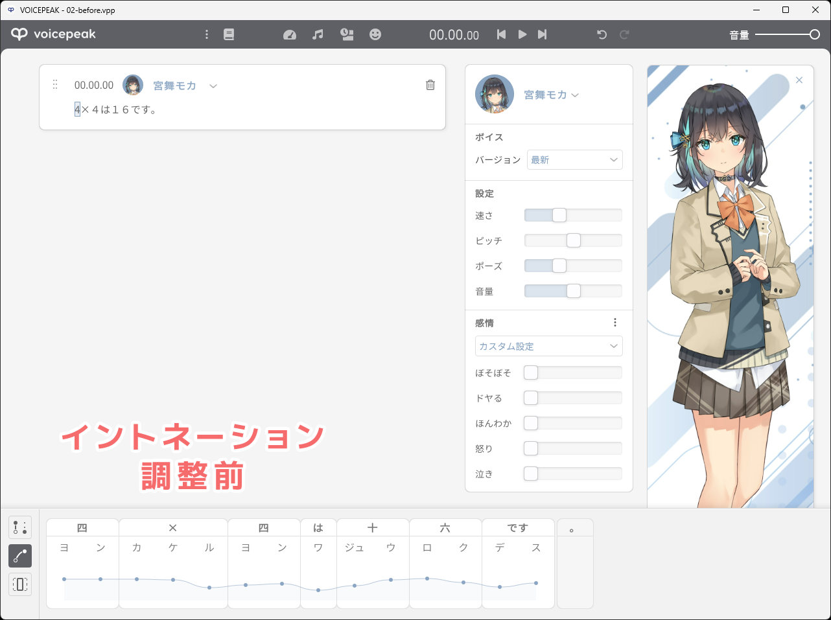Select the phoneme length mode icon

[20, 584]
